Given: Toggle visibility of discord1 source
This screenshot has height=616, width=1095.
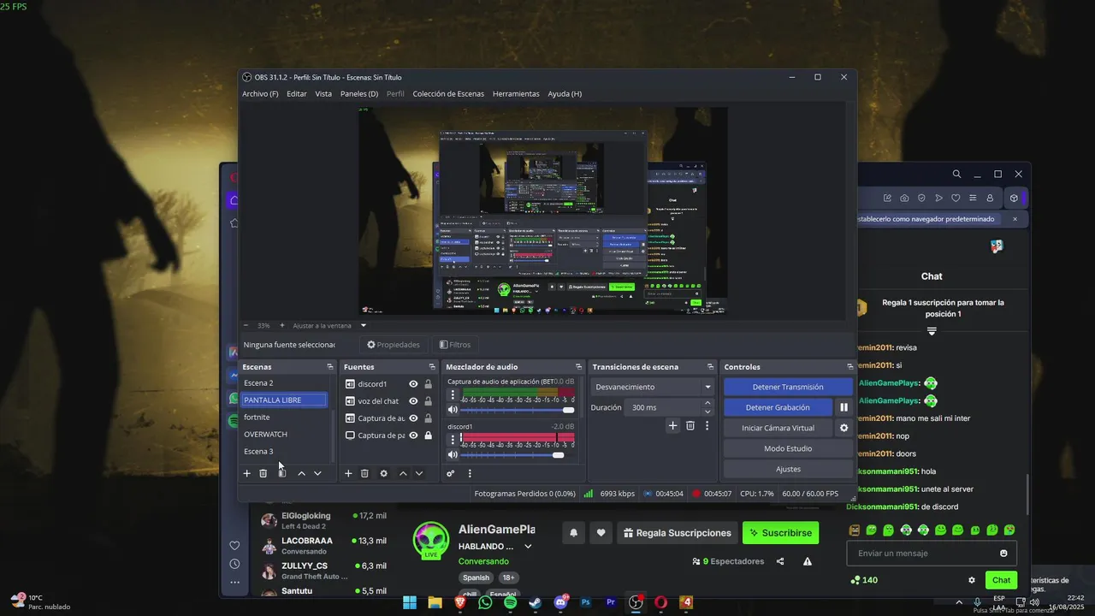Looking at the screenshot, I should click(413, 384).
